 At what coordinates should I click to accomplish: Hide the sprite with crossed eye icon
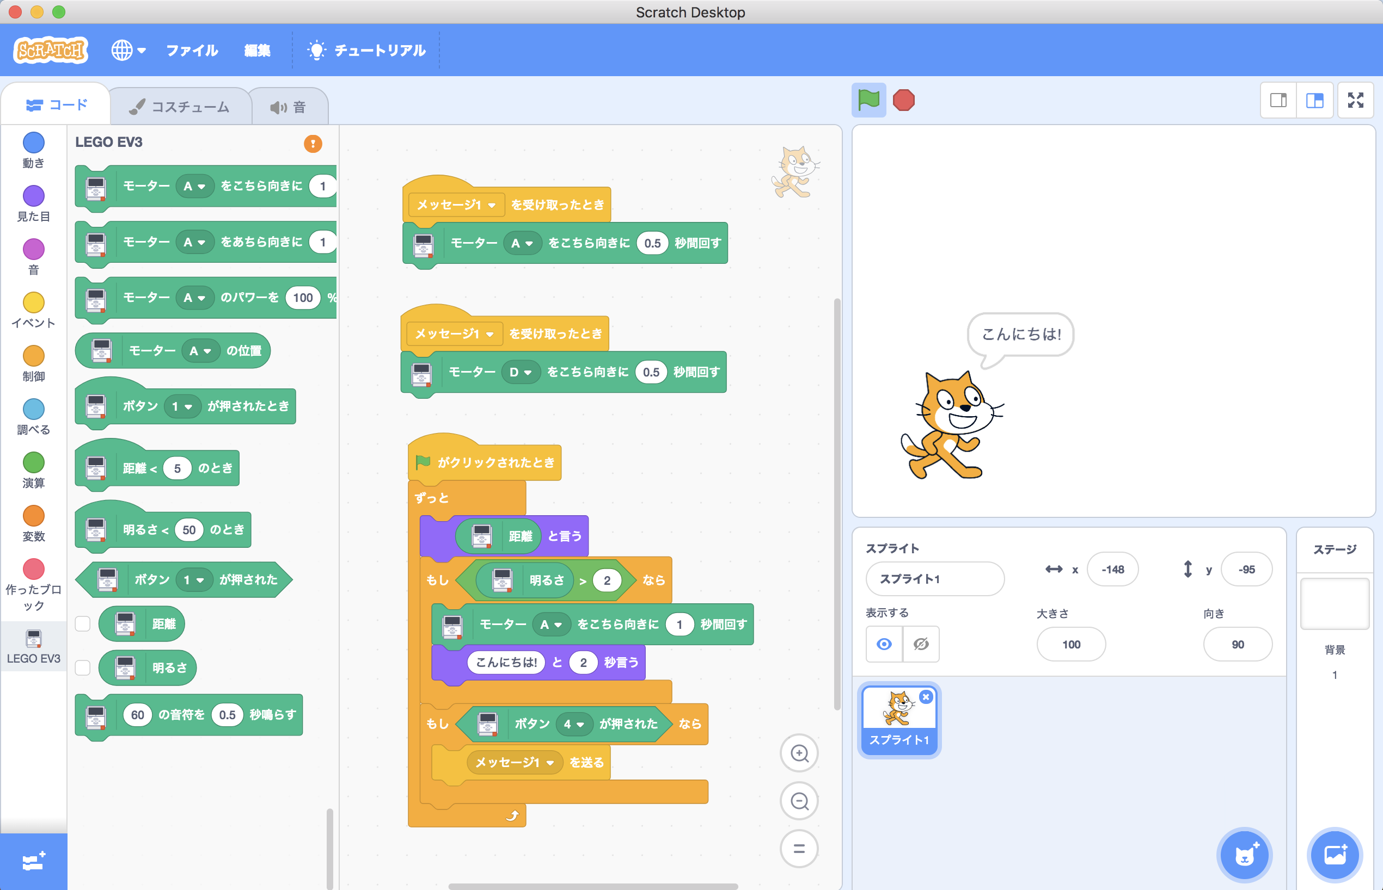921,644
